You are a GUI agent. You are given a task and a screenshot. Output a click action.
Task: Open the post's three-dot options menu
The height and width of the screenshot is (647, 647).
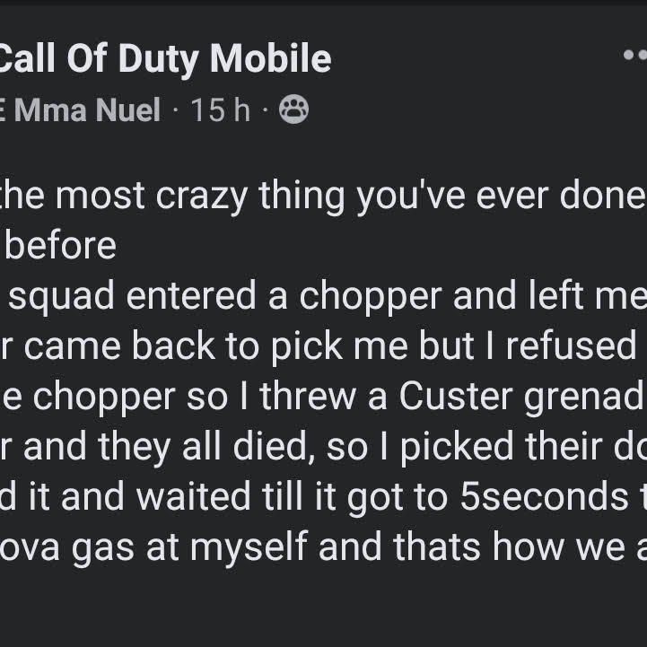click(635, 55)
